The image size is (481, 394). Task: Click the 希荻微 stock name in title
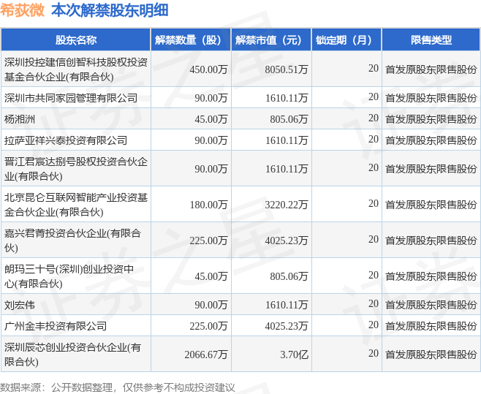click(x=23, y=10)
